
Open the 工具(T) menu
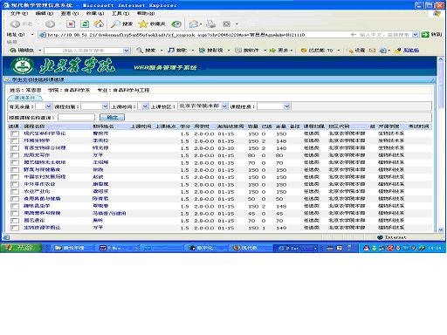120,13
